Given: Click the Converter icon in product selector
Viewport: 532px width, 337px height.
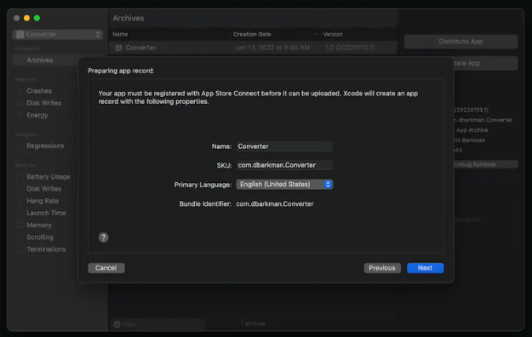Looking at the screenshot, I should pyautogui.click(x=20, y=34).
